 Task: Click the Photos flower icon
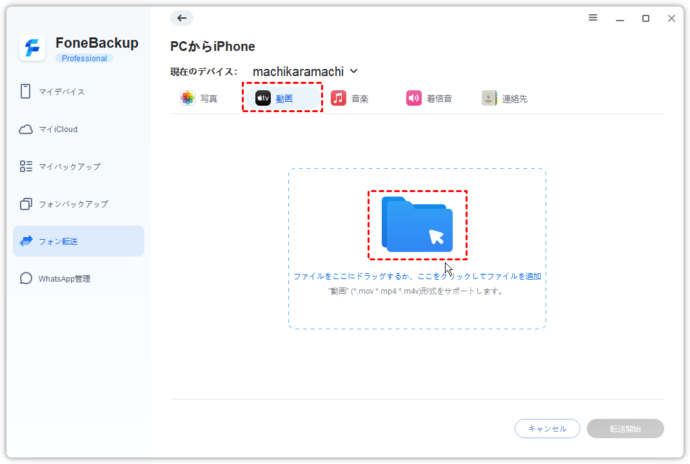point(188,98)
